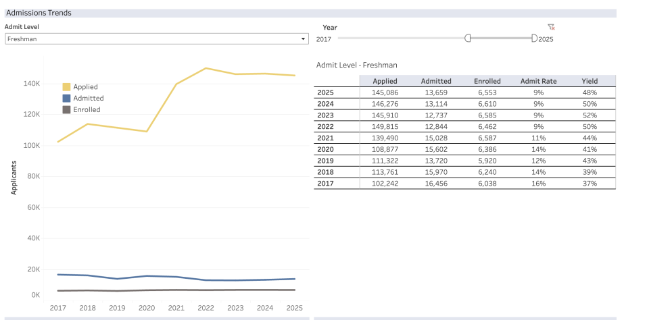Click the blue Admitted legend swatch
Image resolution: width=649 pixels, height=320 pixels.
(66, 98)
